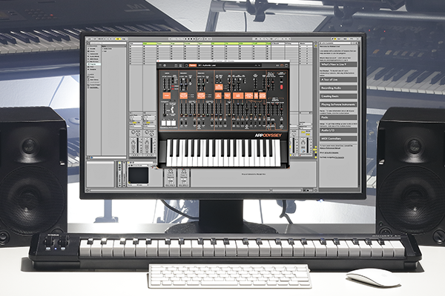Screen dimensions: 445x296
Task: Tap the red button on ARP panel
Action: pos(282,86)
